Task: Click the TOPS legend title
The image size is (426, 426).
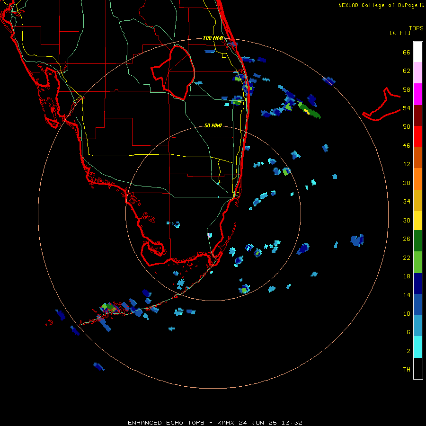Action: tap(416, 28)
